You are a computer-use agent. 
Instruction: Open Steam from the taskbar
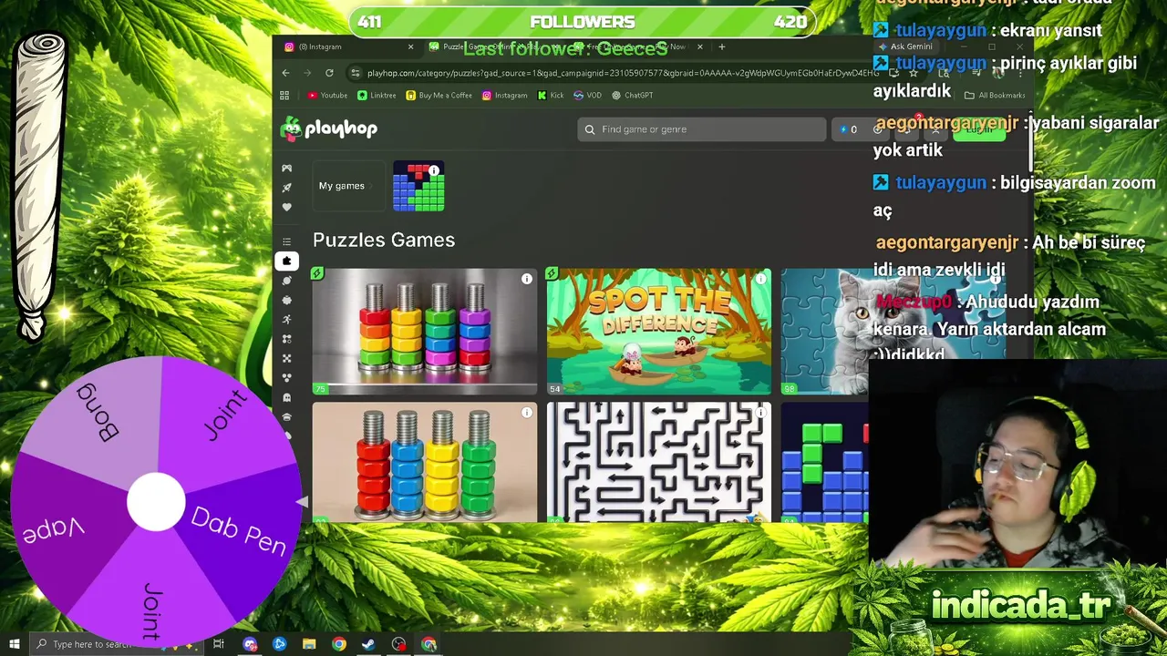point(368,644)
